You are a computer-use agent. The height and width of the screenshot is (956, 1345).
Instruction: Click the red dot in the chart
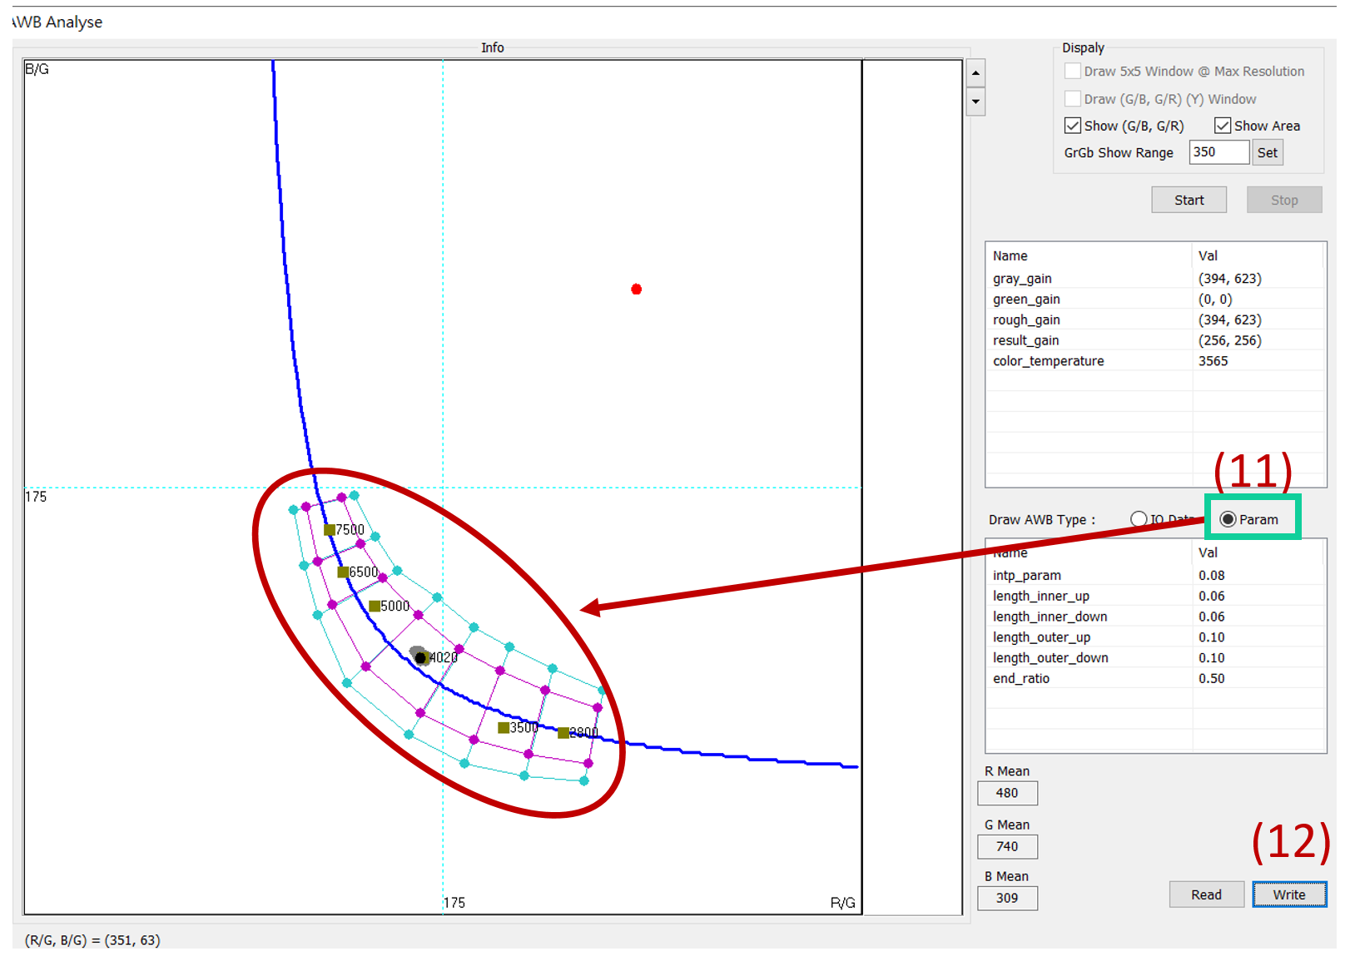click(x=636, y=290)
